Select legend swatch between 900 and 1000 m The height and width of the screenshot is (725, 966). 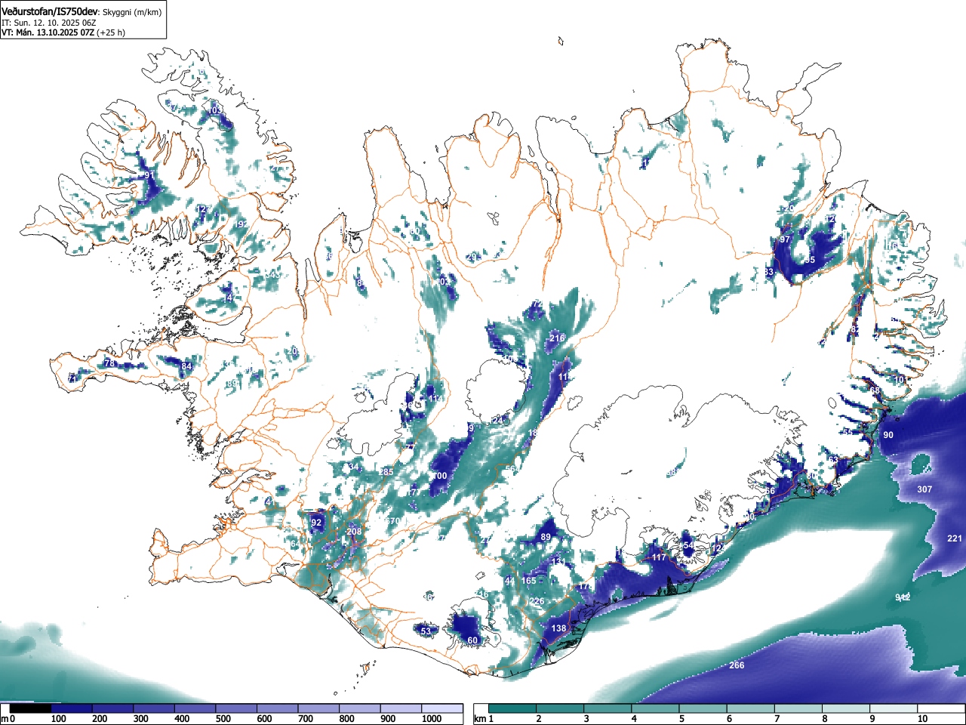pos(401,708)
